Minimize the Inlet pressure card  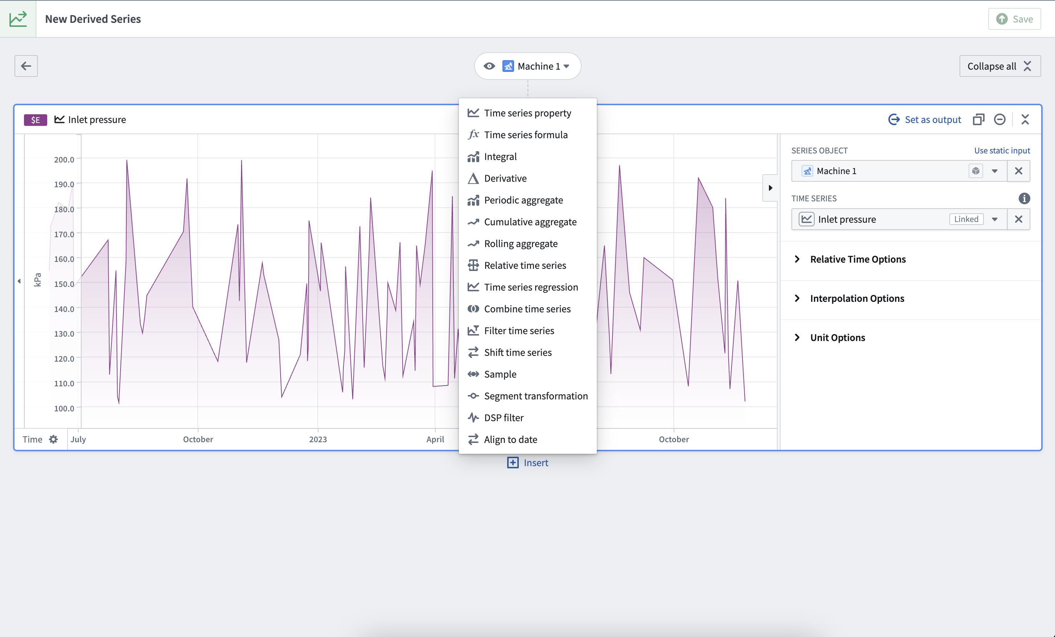click(999, 119)
